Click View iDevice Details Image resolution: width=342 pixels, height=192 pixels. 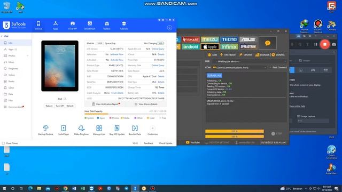(x=146, y=104)
